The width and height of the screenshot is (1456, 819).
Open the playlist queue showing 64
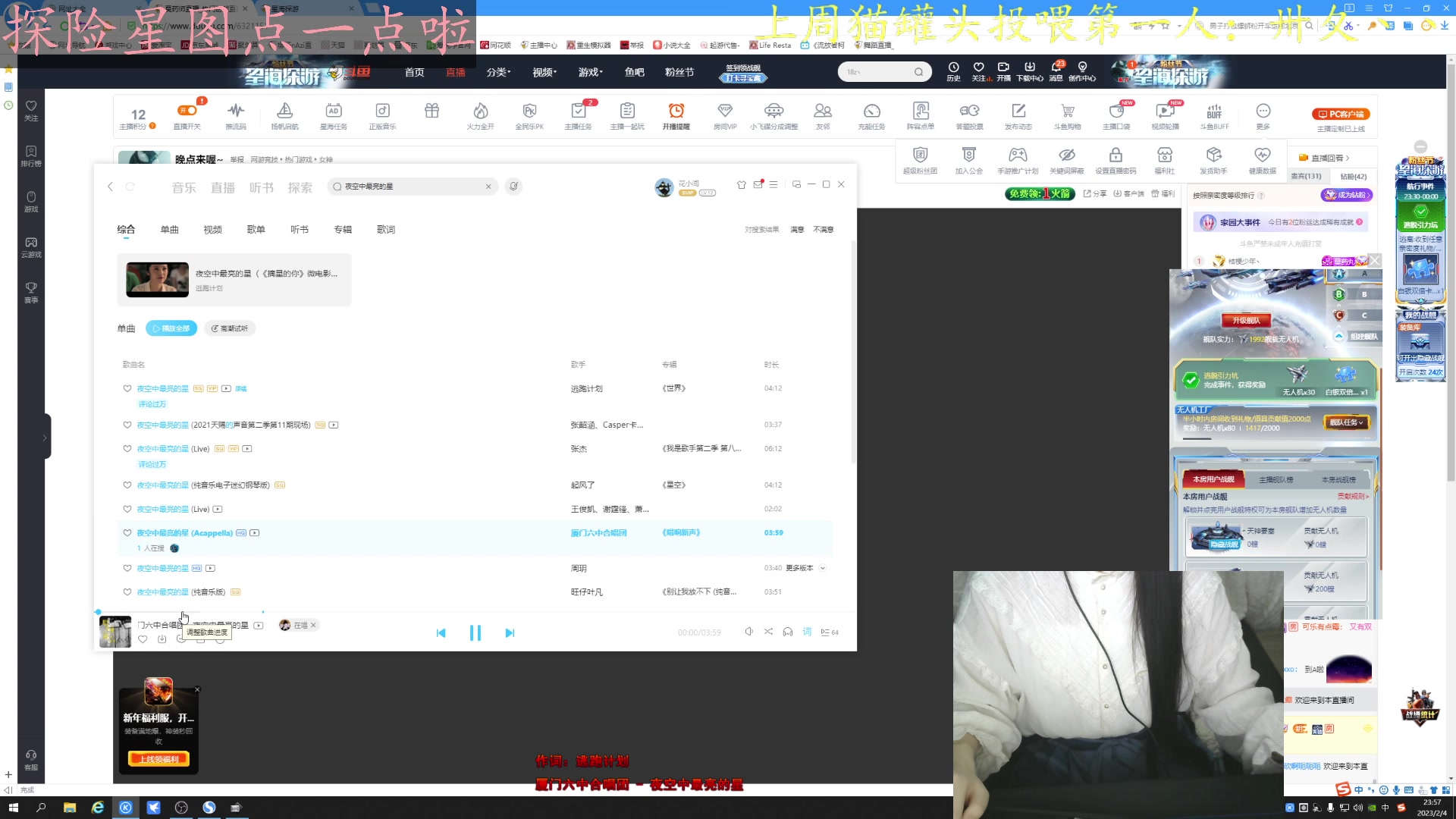(830, 632)
